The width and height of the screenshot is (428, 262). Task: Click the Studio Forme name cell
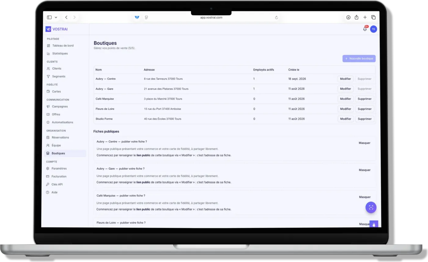105,119
